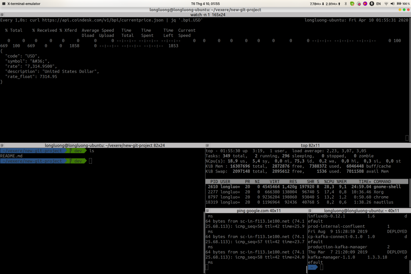Open the volume speaker indicator
This screenshot has height=274, width=411.
tap(393, 4)
